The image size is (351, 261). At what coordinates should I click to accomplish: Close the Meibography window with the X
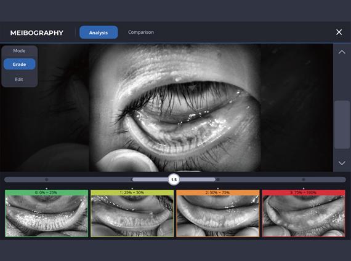click(339, 32)
